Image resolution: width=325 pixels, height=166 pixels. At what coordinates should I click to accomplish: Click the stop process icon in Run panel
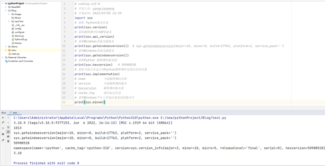(3, 128)
